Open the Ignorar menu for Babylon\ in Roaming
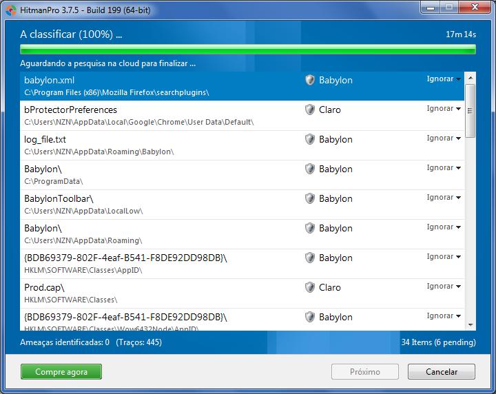This screenshot has height=394, width=496. point(444,227)
